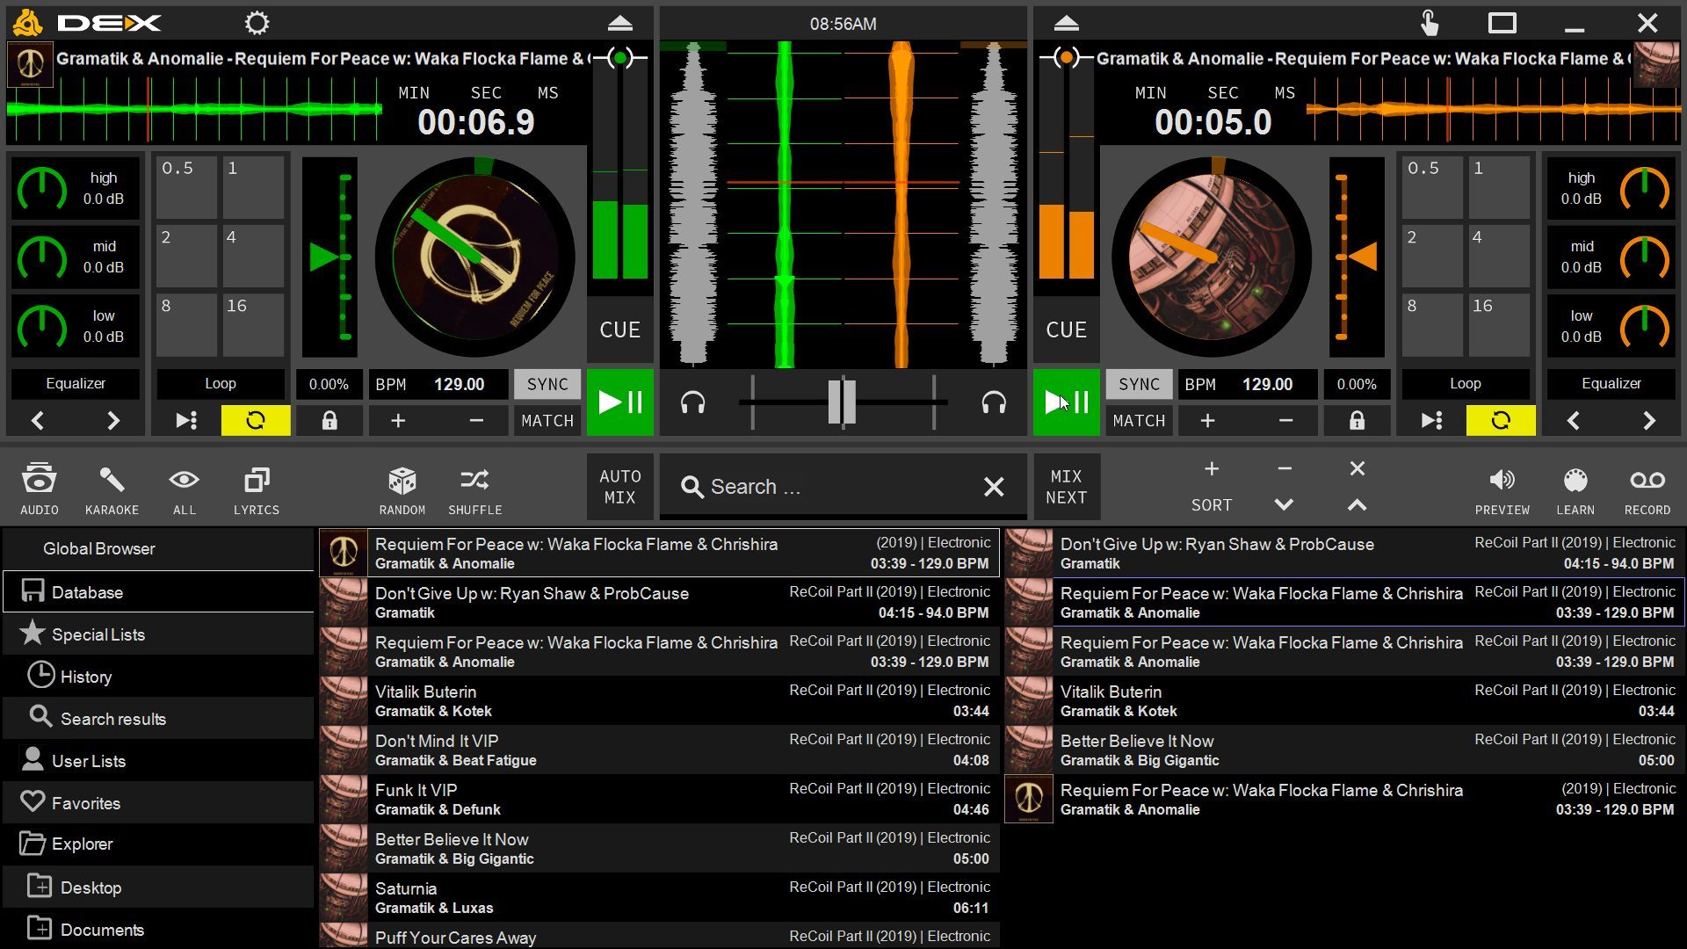Click the AUTO MIX button
Screen dimensions: 1687x949
(620, 487)
